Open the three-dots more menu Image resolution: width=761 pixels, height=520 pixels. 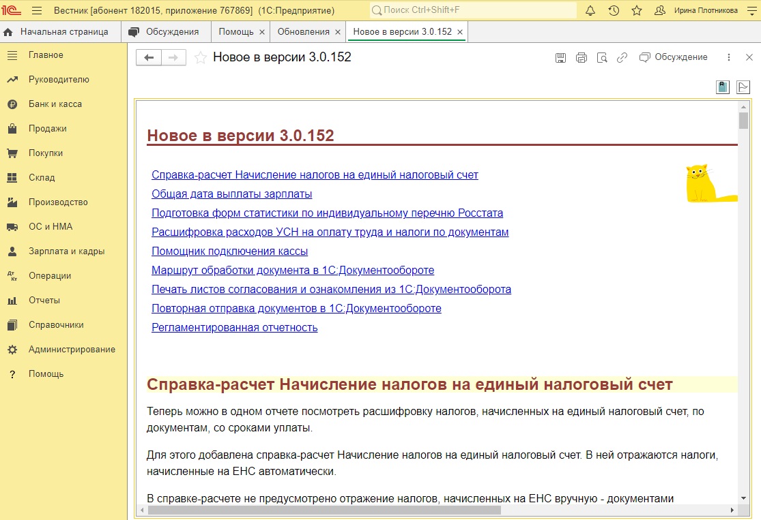tap(728, 57)
